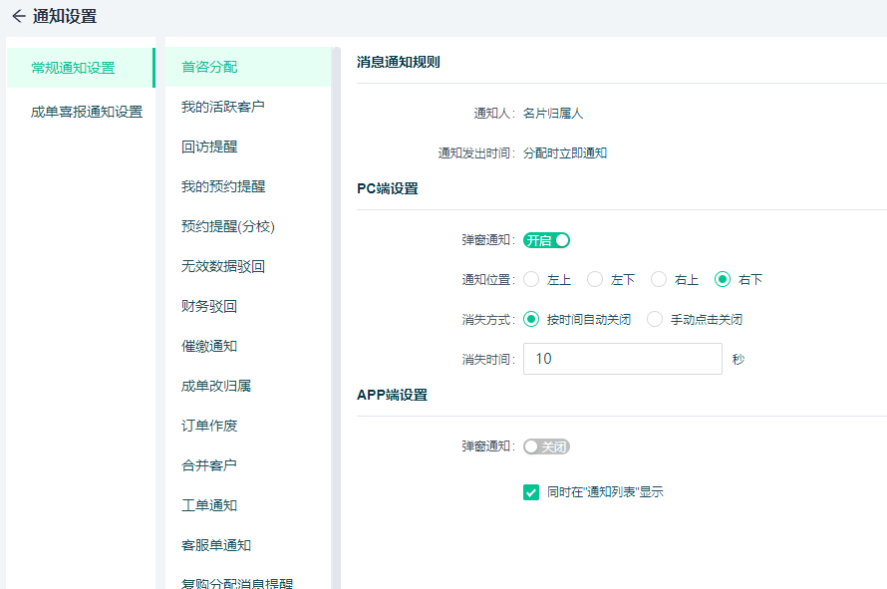Open 我的活跃客户 notification settings
887x589 pixels.
click(x=222, y=107)
